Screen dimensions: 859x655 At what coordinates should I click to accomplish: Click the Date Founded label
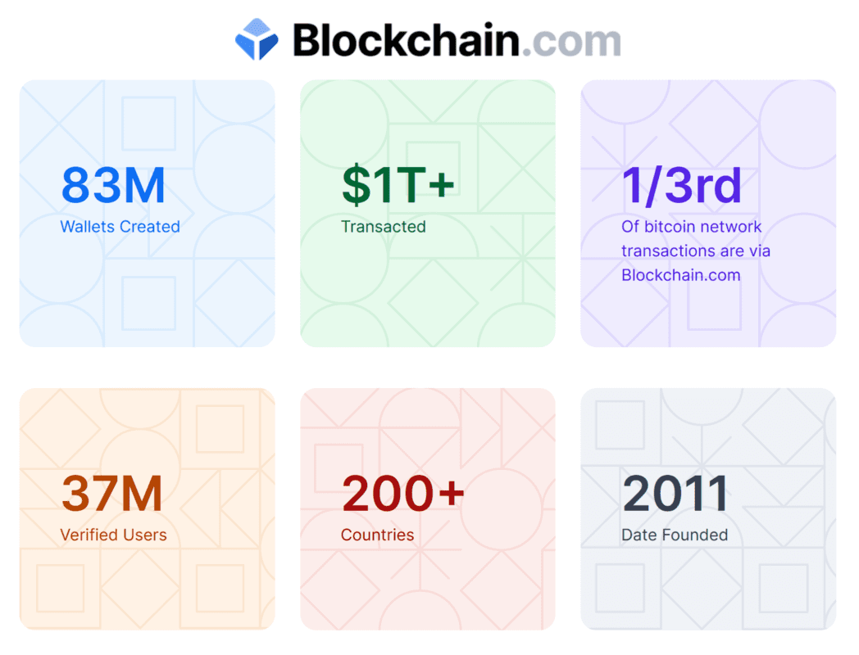(675, 535)
